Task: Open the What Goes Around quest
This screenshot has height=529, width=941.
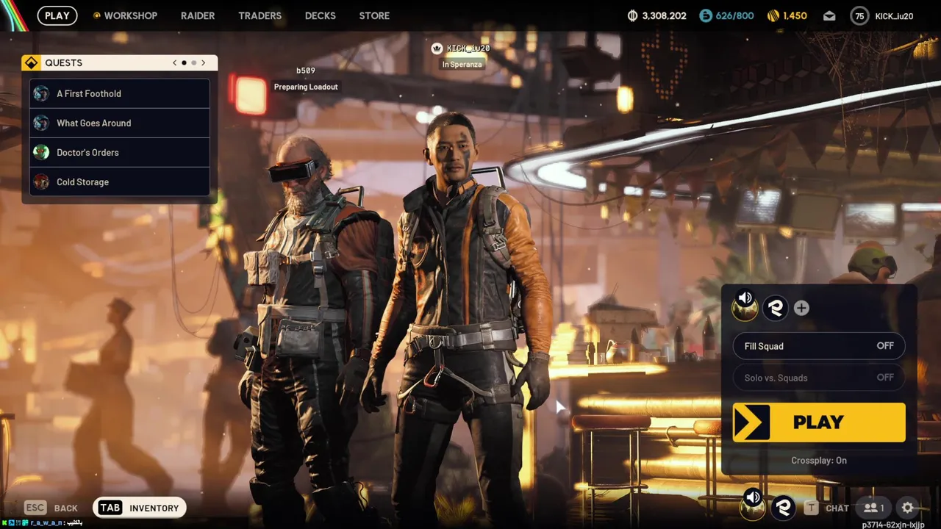Action: click(120, 123)
